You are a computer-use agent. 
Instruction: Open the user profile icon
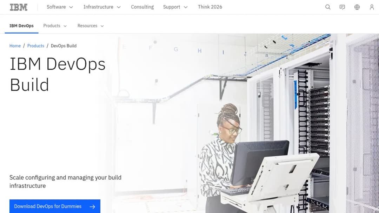coord(372,7)
